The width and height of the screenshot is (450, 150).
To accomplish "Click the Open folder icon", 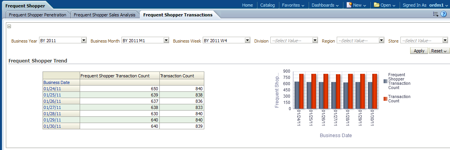I will tap(377, 5).
